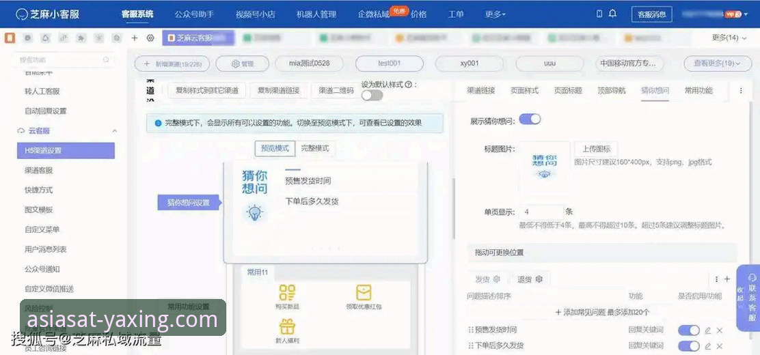This screenshot has height=355, width=760.
Task: Click the gear icon next to 退货
Action: pyautogui.click(x=539, y=279)
